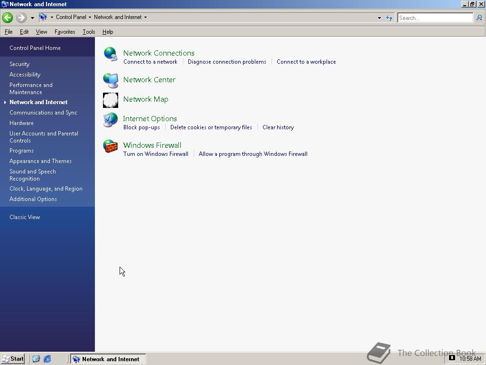This screenshot has height=365, width=486.
Task: Open Network Center heading link
Action: 150,80
